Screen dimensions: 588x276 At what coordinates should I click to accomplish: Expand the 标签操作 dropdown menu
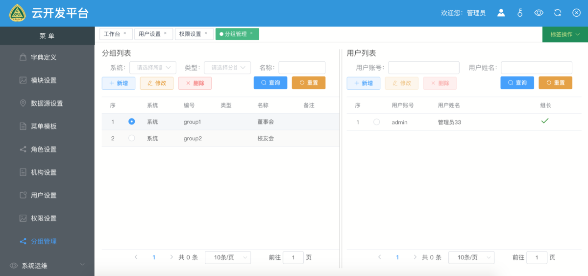(x=565, y=34)
